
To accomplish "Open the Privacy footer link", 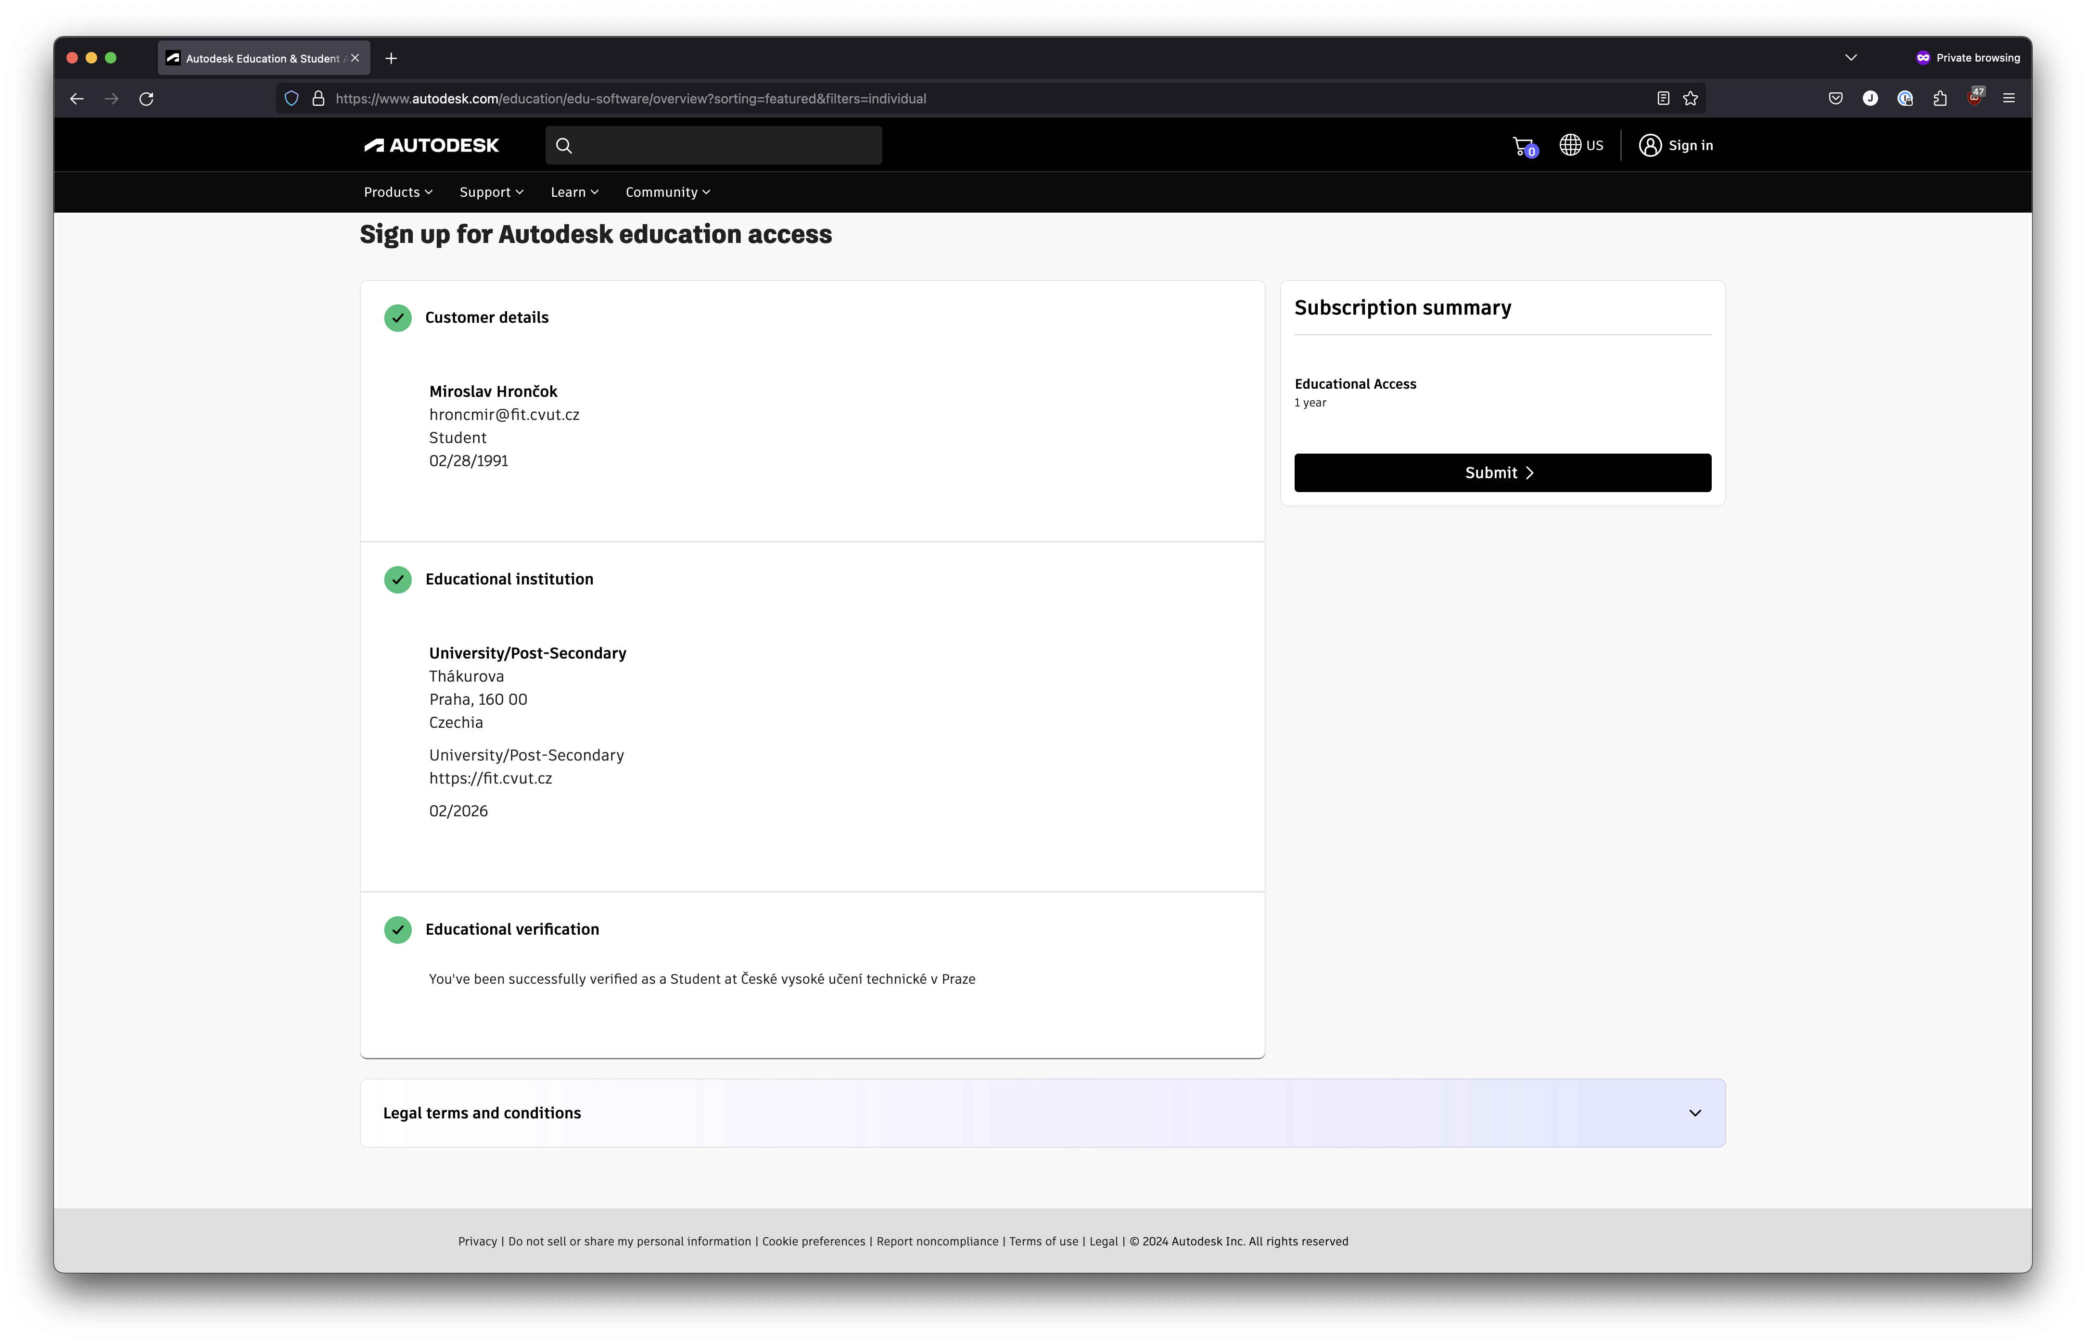I will (477, 1242).
